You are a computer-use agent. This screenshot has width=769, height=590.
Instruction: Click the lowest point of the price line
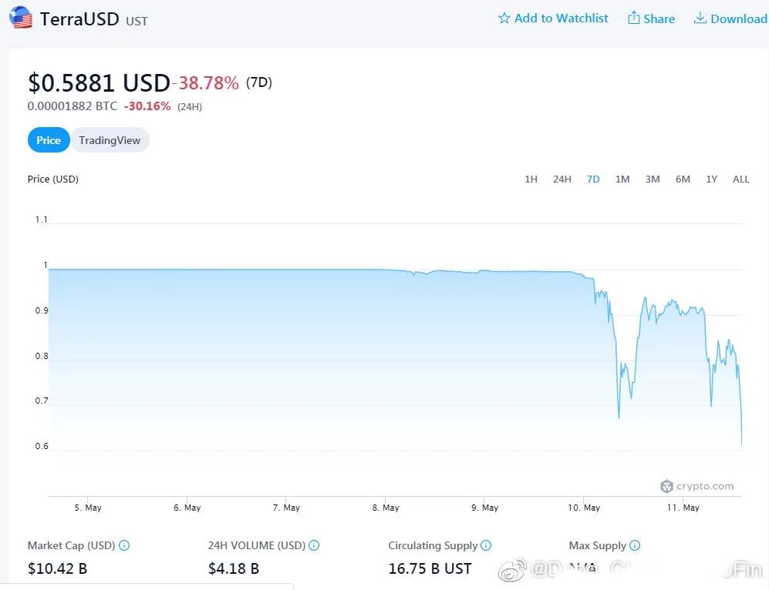point(741,445)
